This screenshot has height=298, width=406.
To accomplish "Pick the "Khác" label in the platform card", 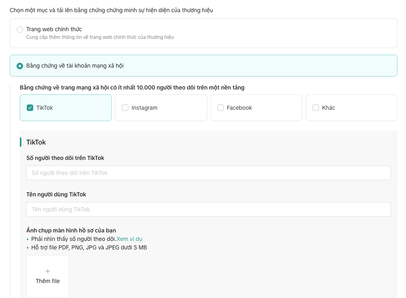I will [328, 108].
